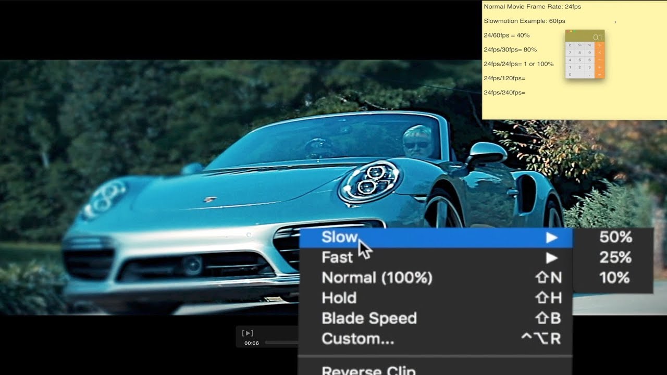
Task: Click '24fps/120fps=' line in sticky note
Action: click(504, 78)
